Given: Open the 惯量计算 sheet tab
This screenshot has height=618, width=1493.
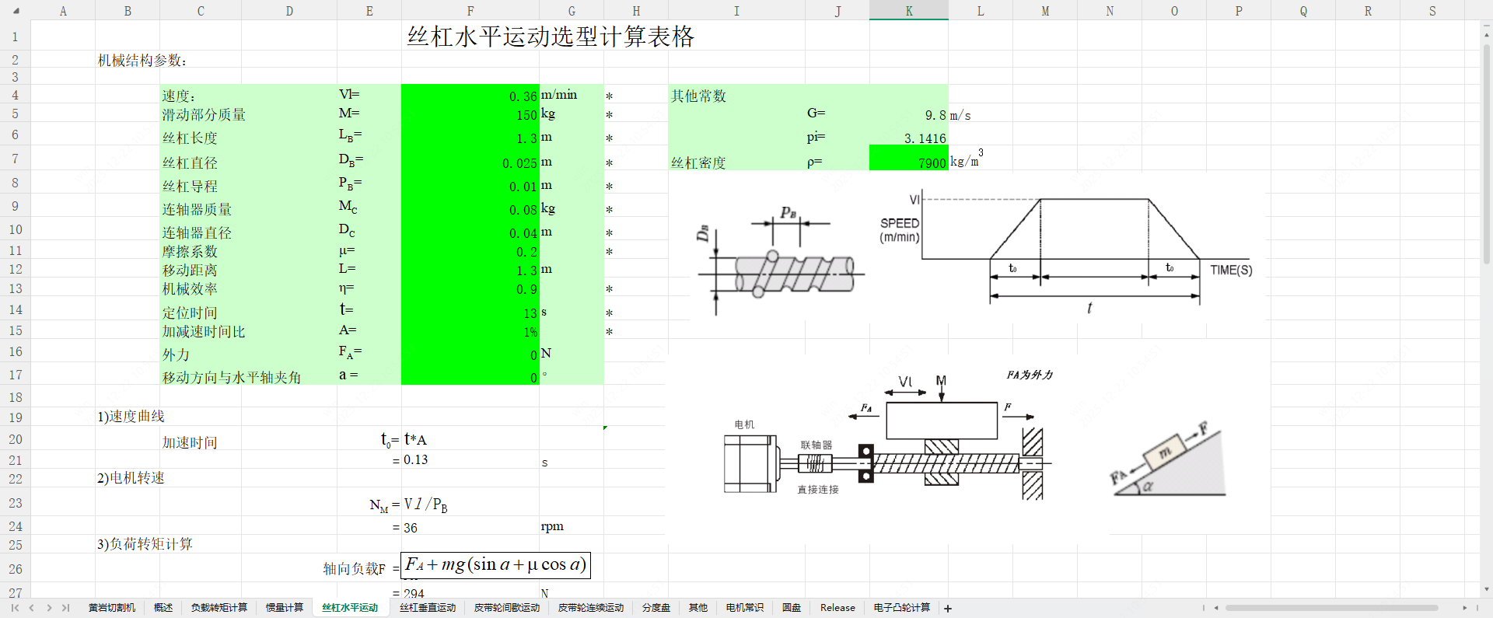Looking at the screenshot, I should (x=285, y=608).
